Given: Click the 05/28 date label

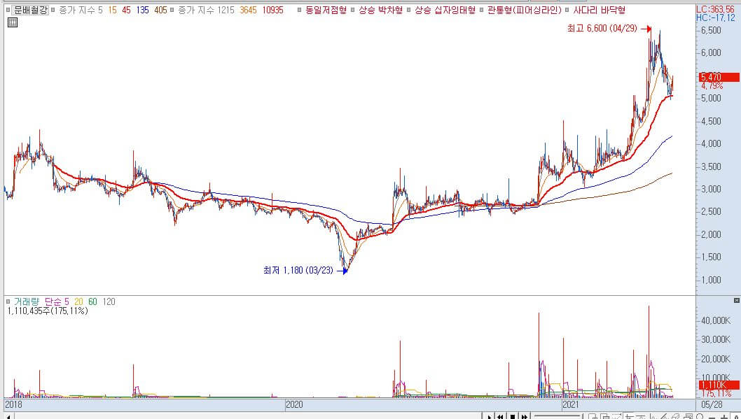Looking at the screenshot, I should coord(712,405).
